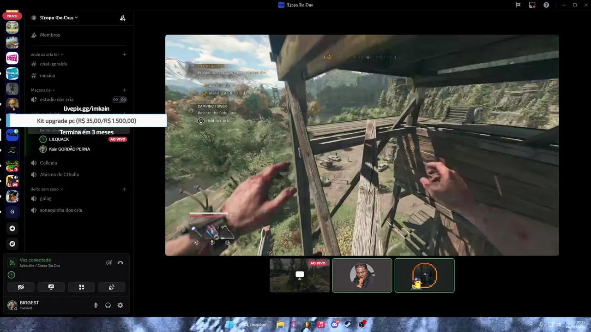The image size is (591, 332).
Task: Share your screen
Action: (x=51, y=287)
